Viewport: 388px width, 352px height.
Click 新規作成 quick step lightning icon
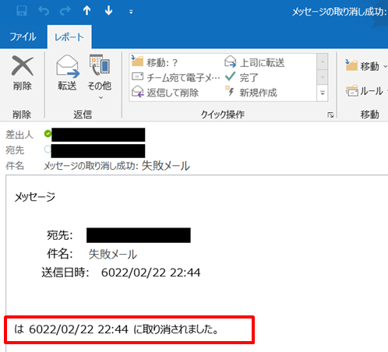point(230,92)
